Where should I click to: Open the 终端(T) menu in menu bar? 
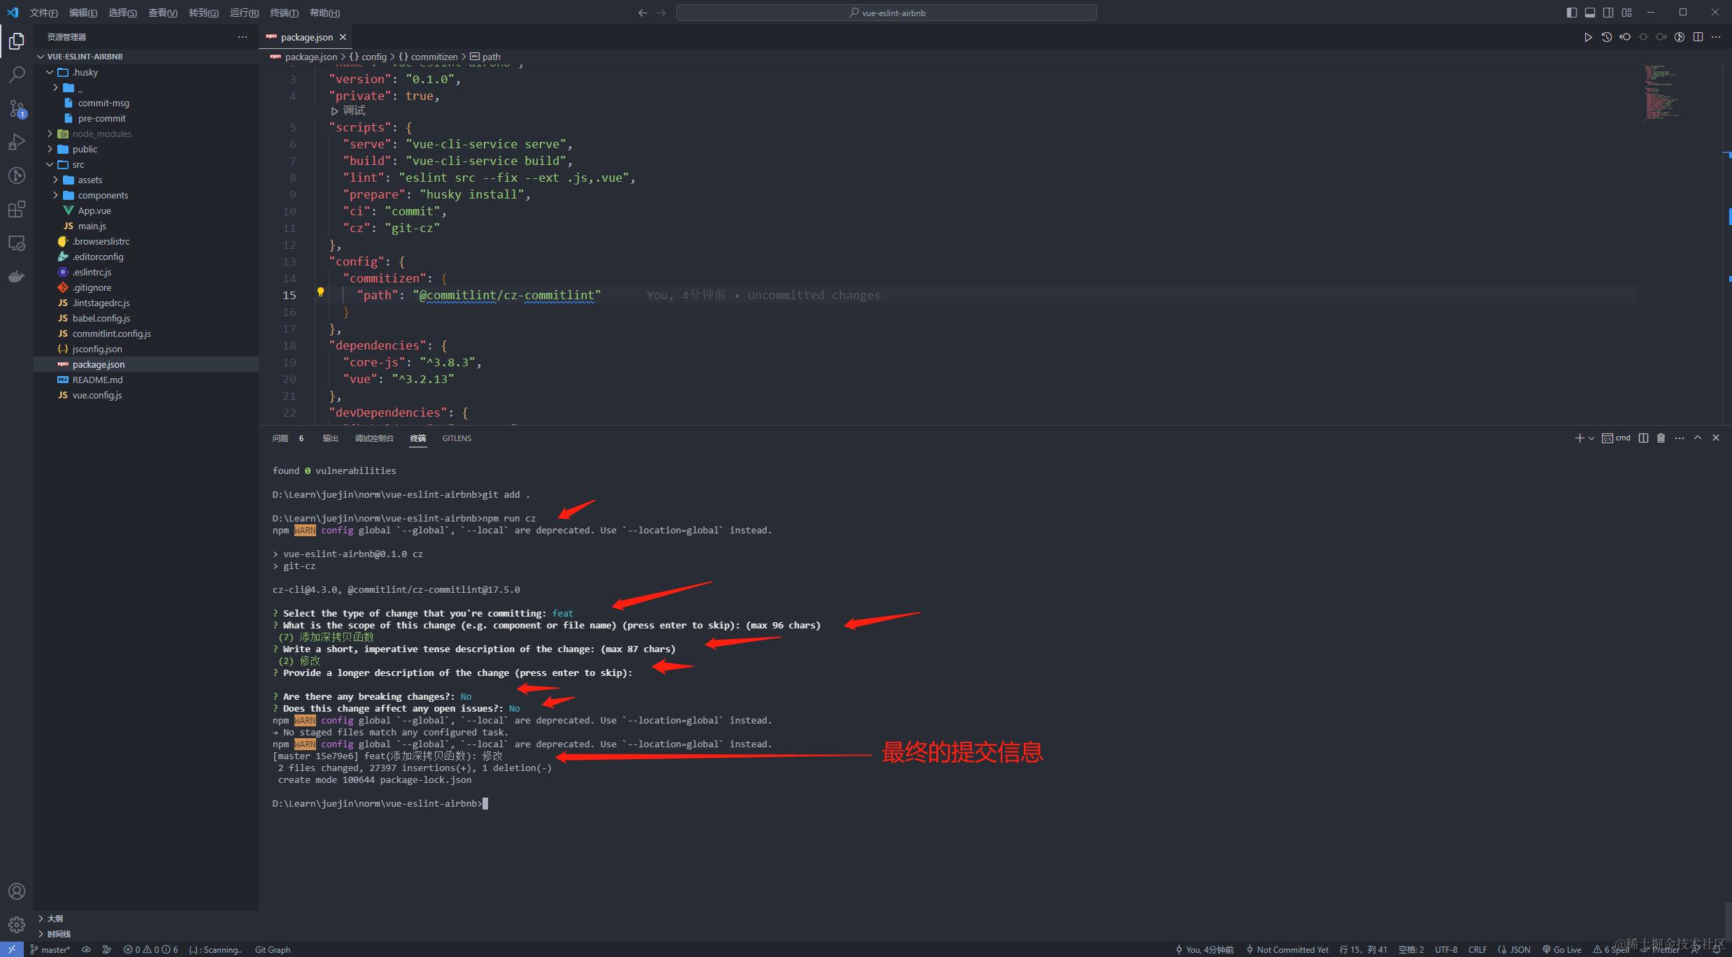point(284,13)
